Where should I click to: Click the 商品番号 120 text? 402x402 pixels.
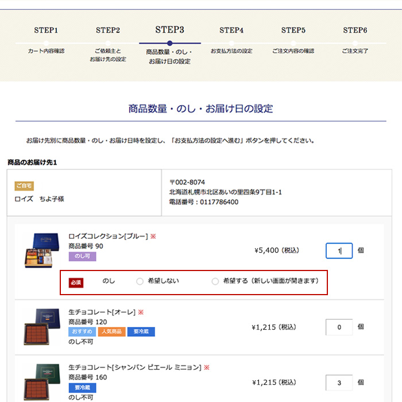click(88, 322)
